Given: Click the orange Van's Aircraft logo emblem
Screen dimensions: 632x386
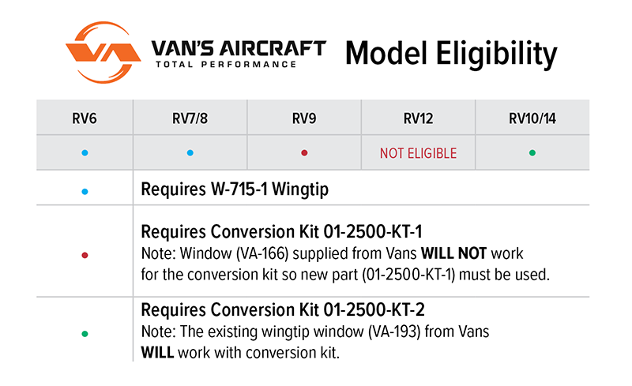Looking at the screenshot, I should click(103, 52).
